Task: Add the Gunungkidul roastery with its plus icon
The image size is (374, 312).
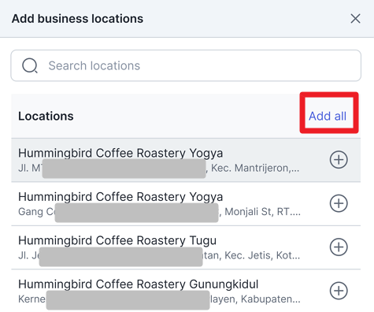Action: pyautogui.click(x=339, y=291)
